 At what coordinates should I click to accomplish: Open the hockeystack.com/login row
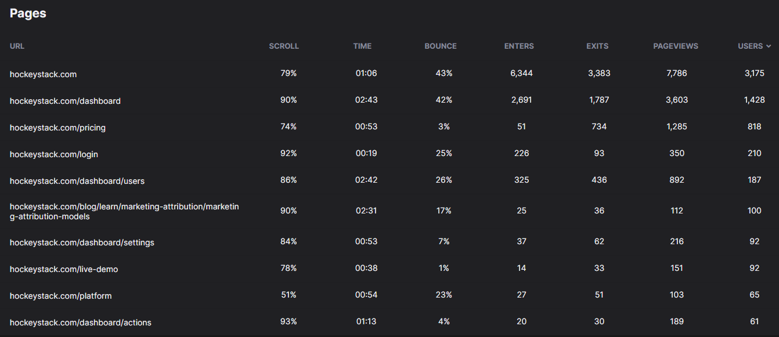click(x=389, y=154)
